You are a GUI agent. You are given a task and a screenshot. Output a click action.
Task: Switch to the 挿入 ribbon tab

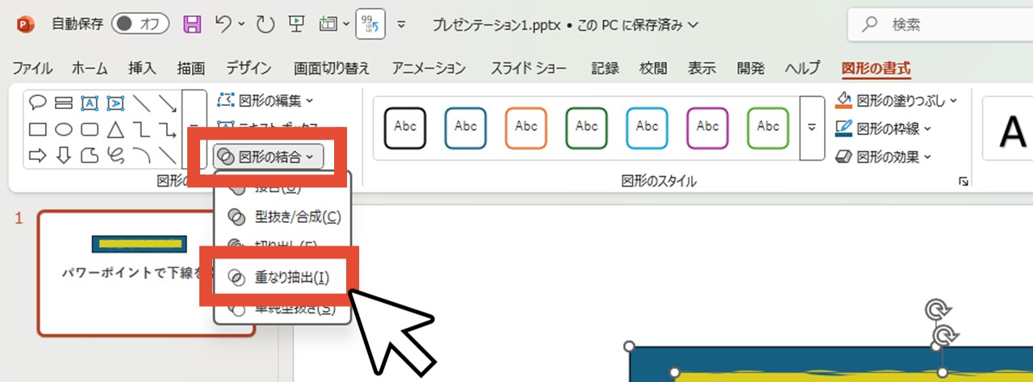[142, 68]
